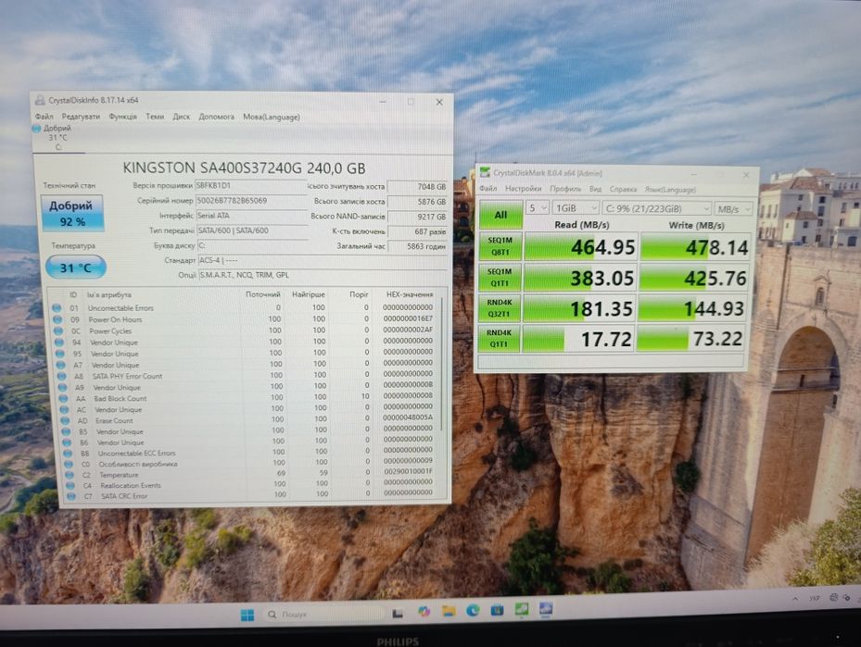
Task: Open the Редагувати menu in CrystalDiskInfo
Action: coord(81,117)
